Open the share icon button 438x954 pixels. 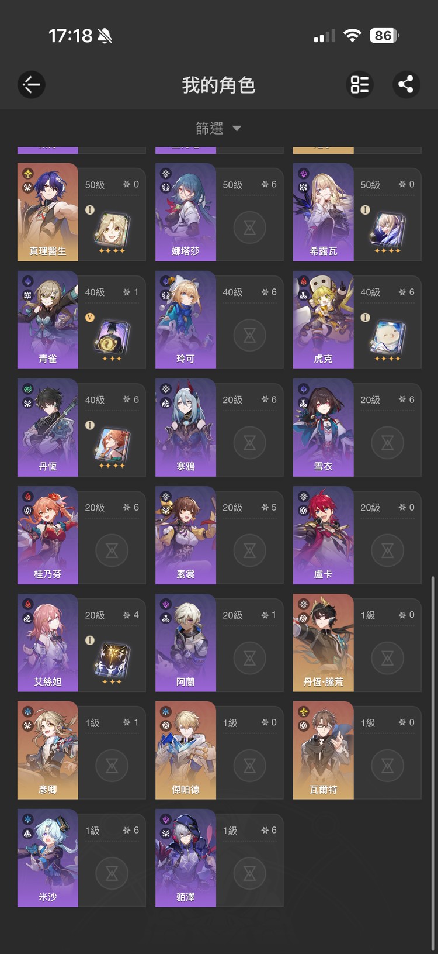406,85
